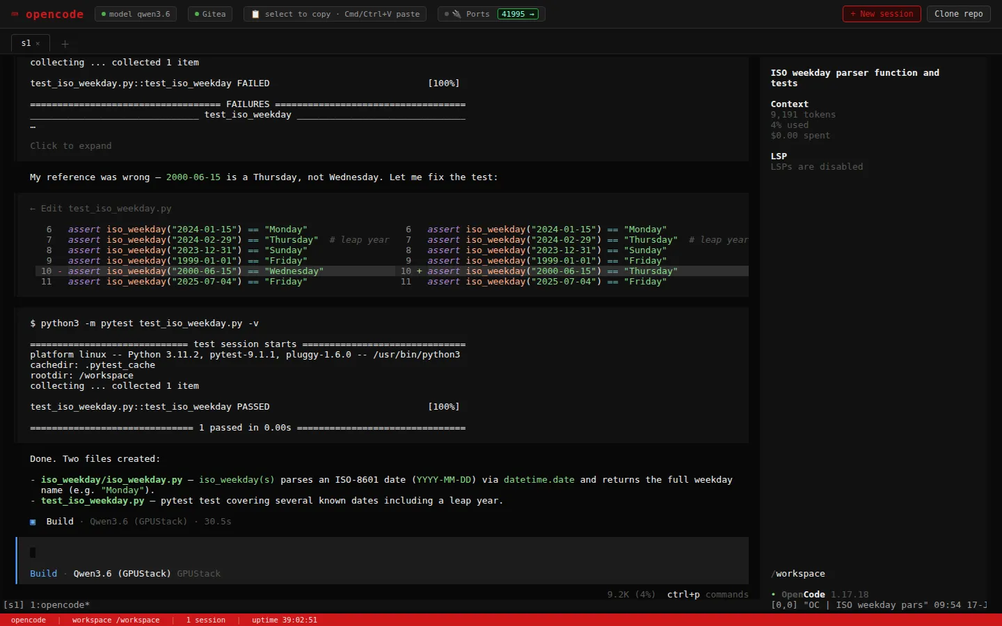Start a New session
This screenshot has height=626, width=1002.
(882, 14)
